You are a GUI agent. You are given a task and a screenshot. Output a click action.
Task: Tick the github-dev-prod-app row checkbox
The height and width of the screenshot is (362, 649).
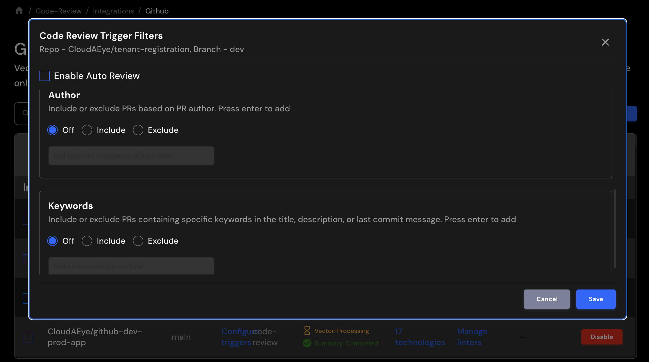28,338
